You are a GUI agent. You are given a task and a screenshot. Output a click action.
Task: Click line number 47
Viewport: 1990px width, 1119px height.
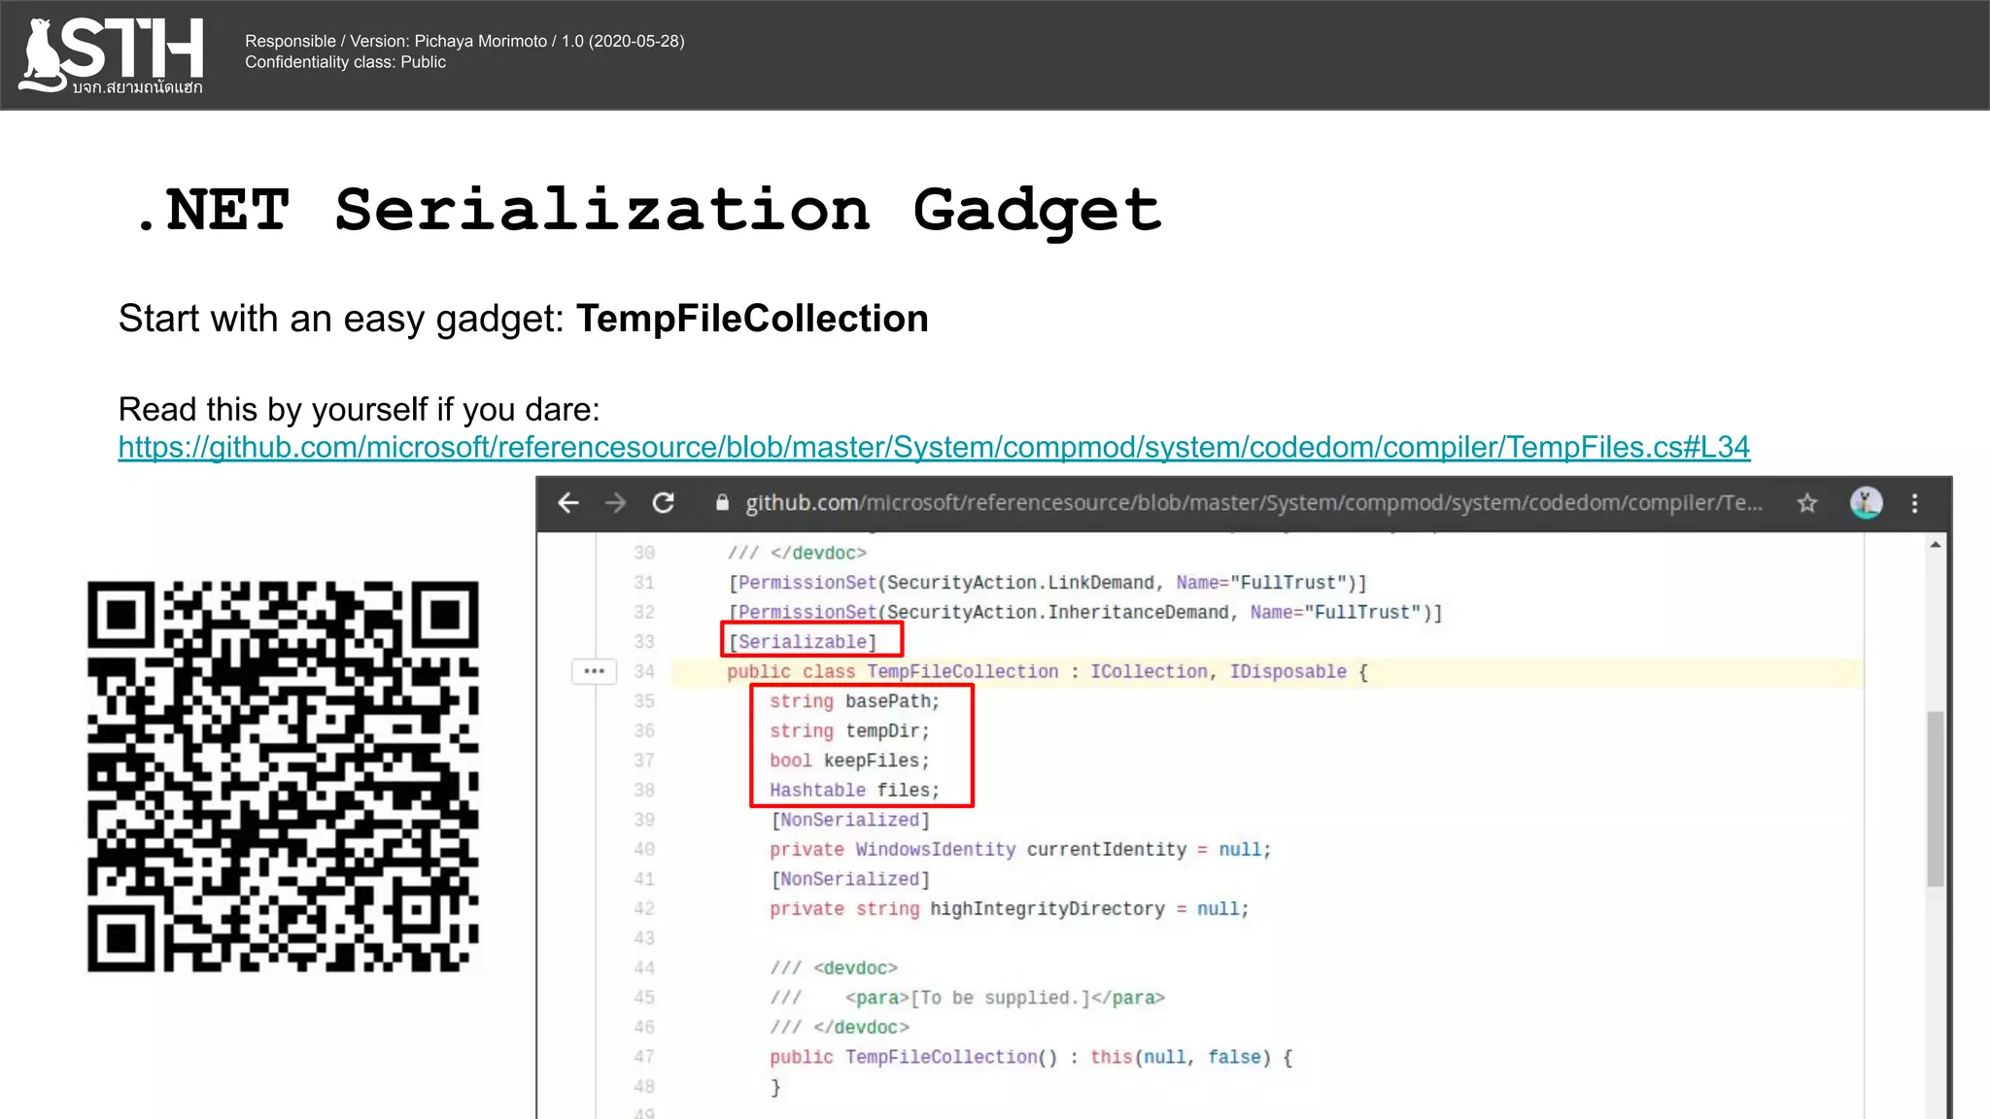(644, 1057)
